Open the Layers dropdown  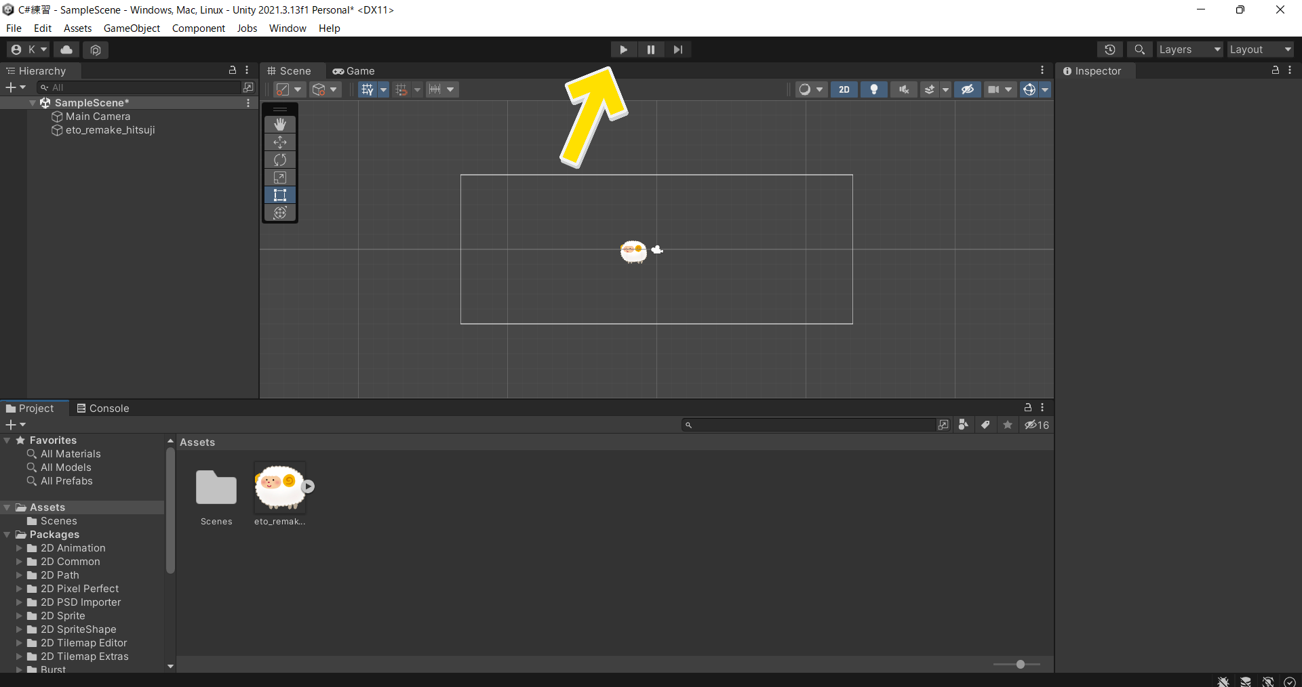point(1189,49)
